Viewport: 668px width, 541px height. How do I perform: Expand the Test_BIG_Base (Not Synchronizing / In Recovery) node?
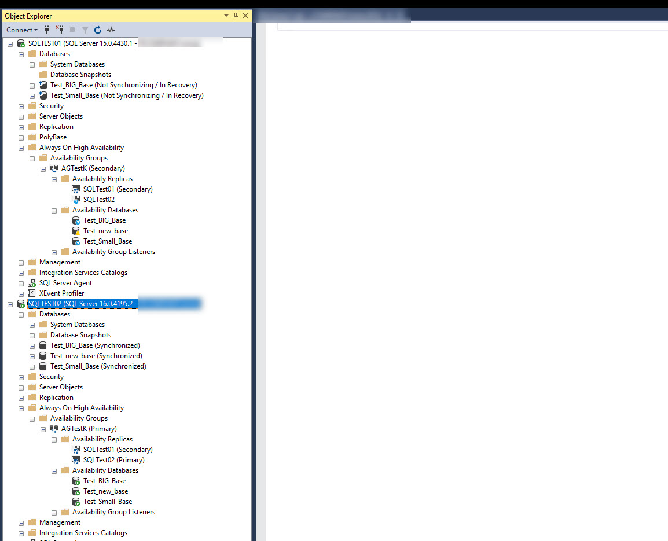pyautogui.click(x=32, y=86)
